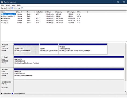Click the 49.34 GB free space value
Image resolution: width=127 pixels, height=98 pixels.
(x=71, y=23)
